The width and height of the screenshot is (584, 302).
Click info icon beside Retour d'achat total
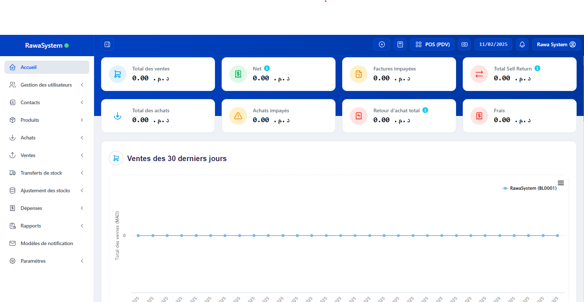(x=425, y=110)
